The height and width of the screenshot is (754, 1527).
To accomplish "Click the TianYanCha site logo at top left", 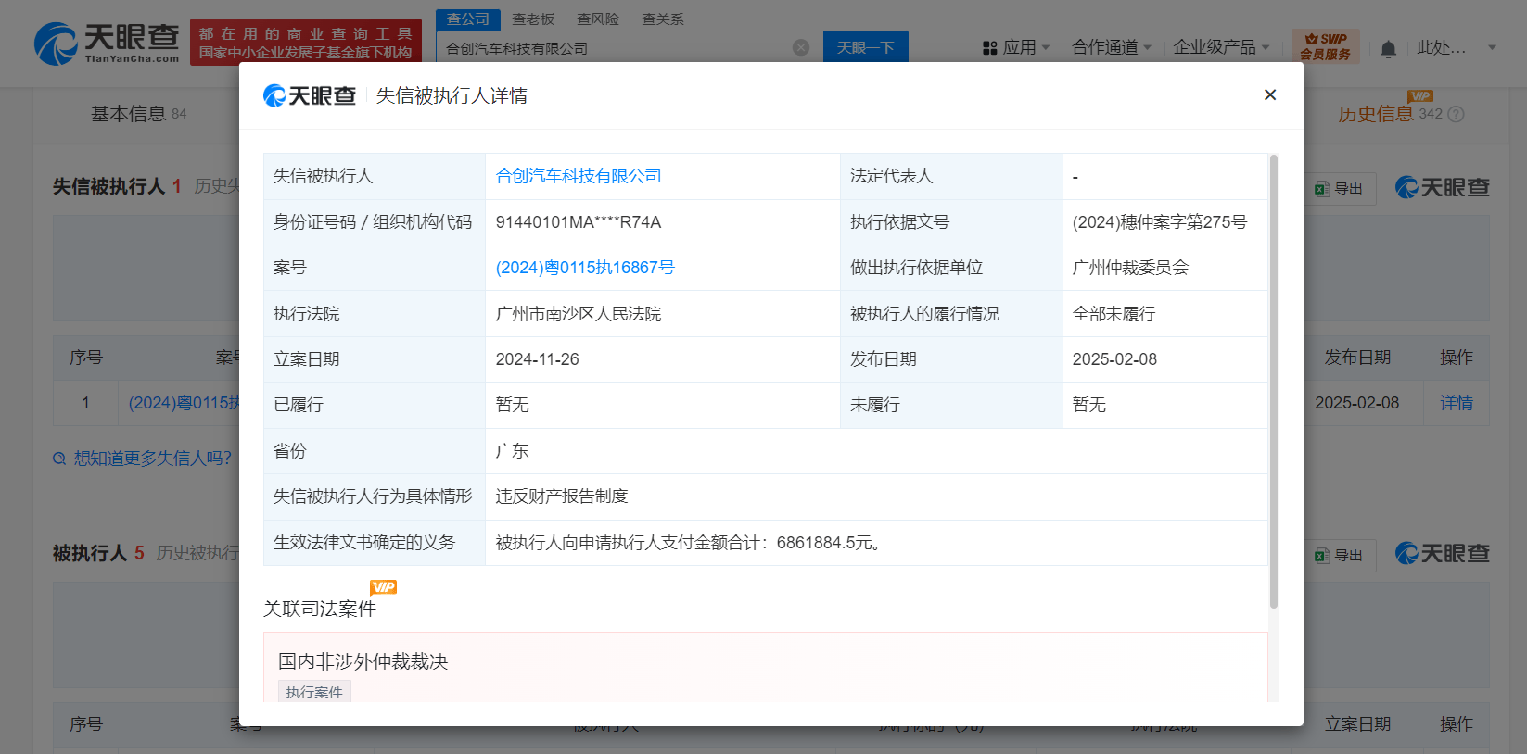I will pyautogui.click(x=107, y=44).
